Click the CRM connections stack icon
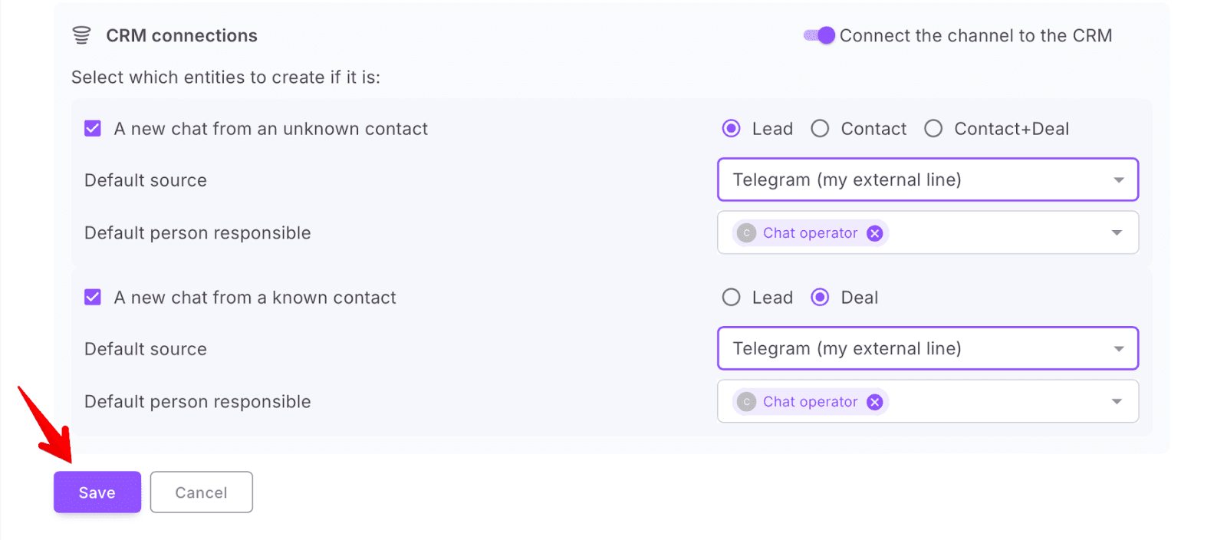Image resolution: width=1227 pixels, height=540 pixels. [81, 35]
